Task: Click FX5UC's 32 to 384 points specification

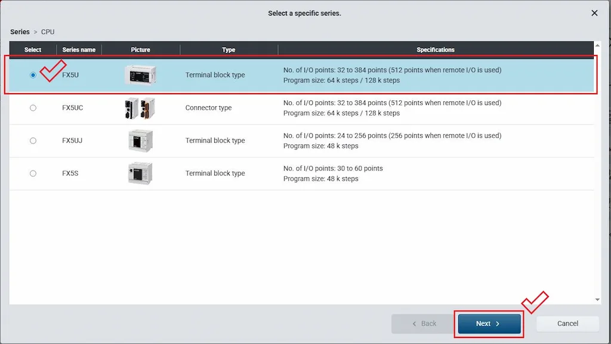Action: (393, 103)
